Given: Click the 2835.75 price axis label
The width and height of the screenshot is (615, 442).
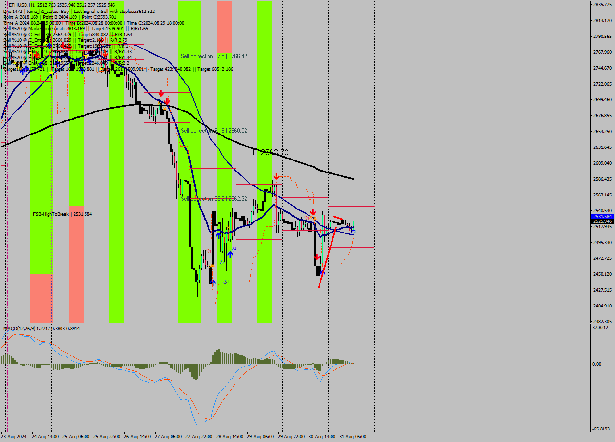Looking at the screenshot, I should [x=603, y=4].
